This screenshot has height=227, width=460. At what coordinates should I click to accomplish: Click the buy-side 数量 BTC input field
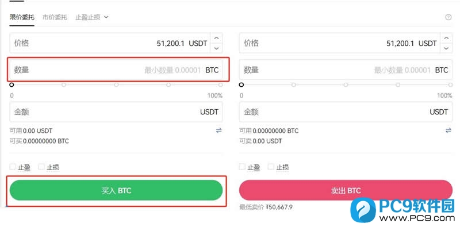[116, 70]
